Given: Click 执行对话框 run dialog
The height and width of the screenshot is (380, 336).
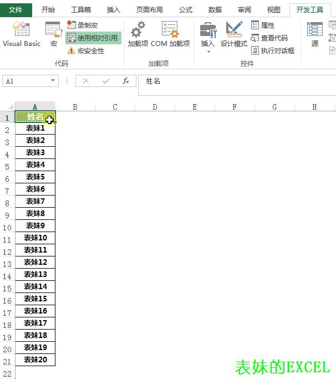Looking at the screenshot, I should point(273,50).
